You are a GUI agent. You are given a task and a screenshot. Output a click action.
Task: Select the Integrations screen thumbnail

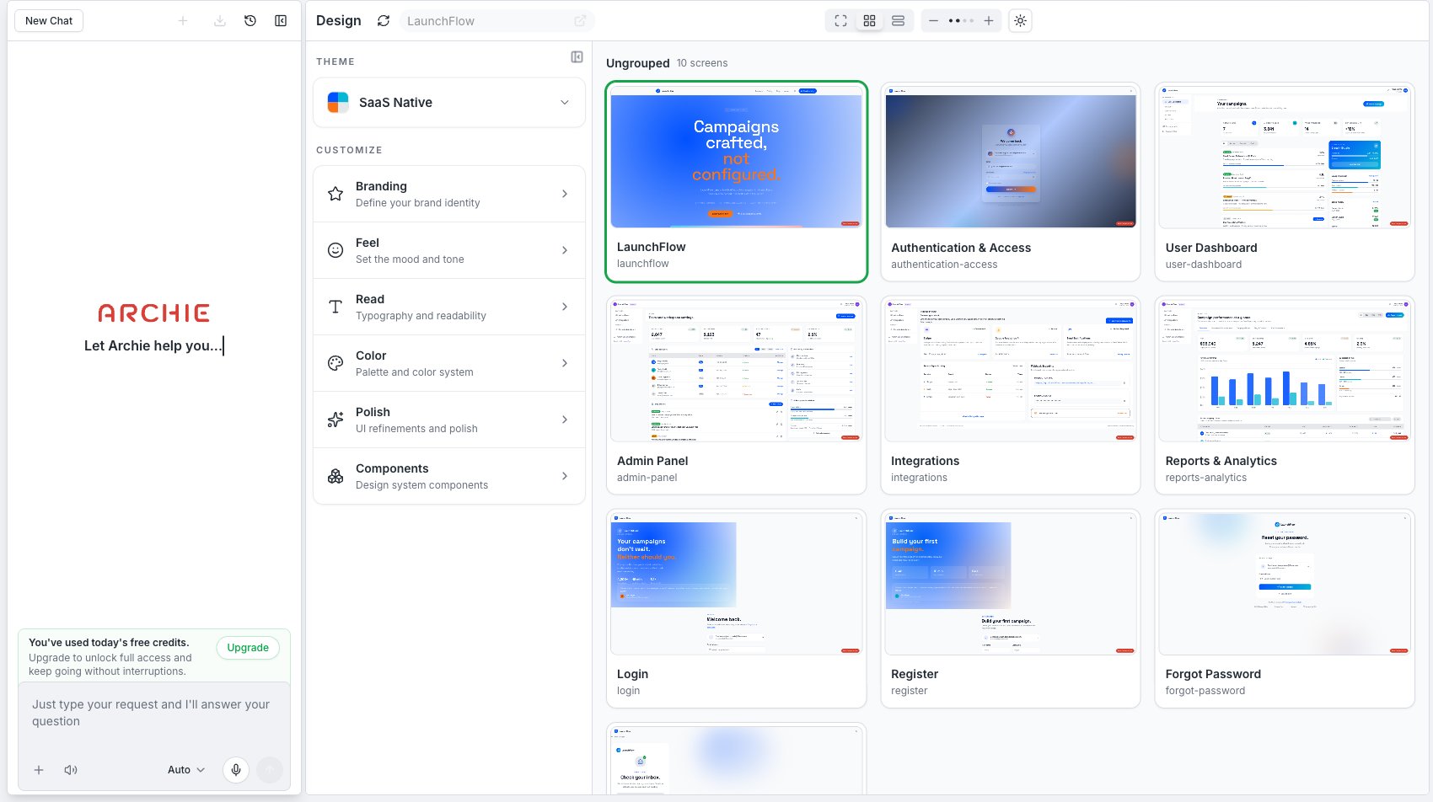pos(1011,371)
